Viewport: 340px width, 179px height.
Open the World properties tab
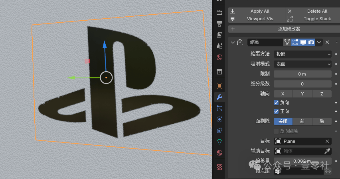pos(219,57)
